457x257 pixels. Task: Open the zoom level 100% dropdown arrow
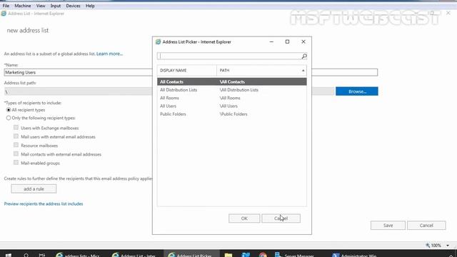click(448, 246)
